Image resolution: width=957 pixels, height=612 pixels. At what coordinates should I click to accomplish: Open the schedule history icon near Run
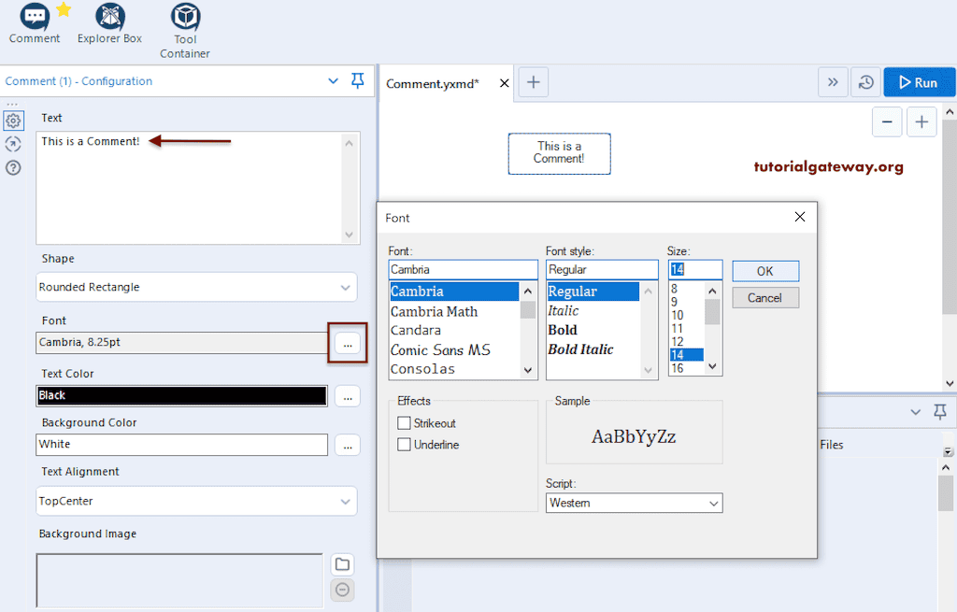865,82
